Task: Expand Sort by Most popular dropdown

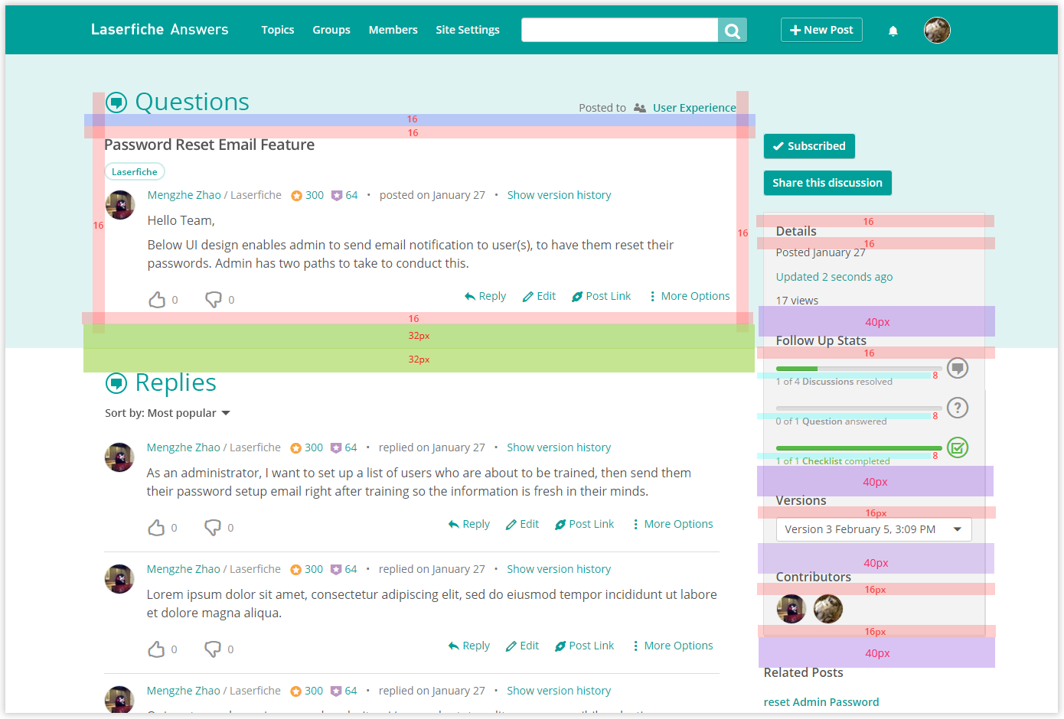Action: [x=168, y=413]
